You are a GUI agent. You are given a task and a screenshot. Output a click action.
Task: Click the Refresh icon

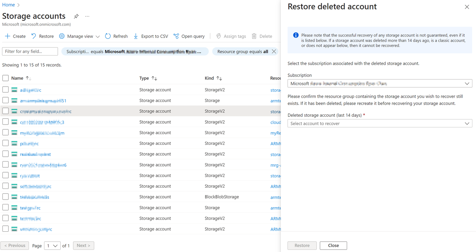click(108, 36)
